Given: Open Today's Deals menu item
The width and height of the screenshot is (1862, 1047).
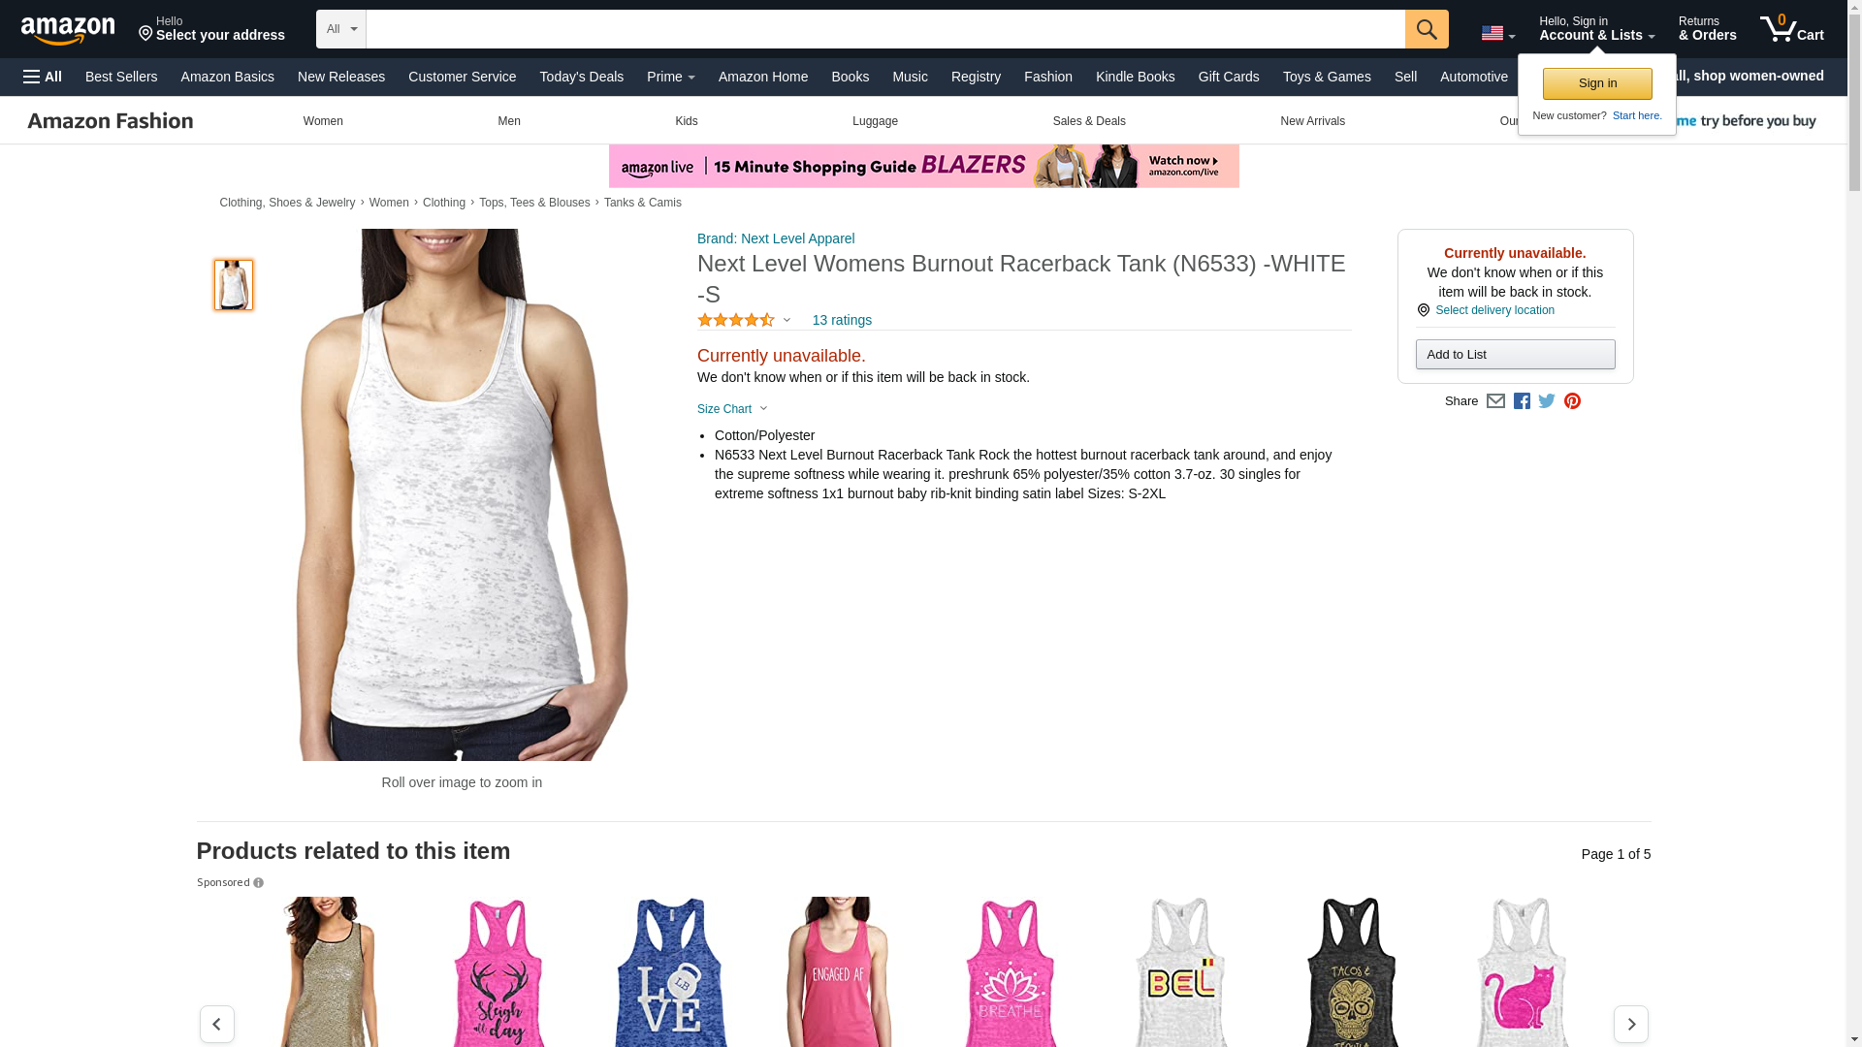Looking at the screenshot, I should (x=581, y=77).
